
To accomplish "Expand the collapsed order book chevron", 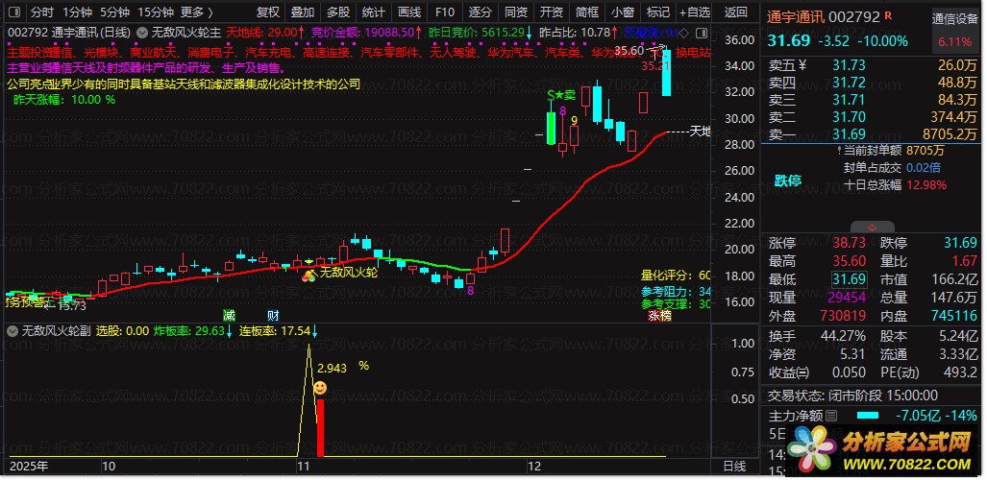I will 872,228.
